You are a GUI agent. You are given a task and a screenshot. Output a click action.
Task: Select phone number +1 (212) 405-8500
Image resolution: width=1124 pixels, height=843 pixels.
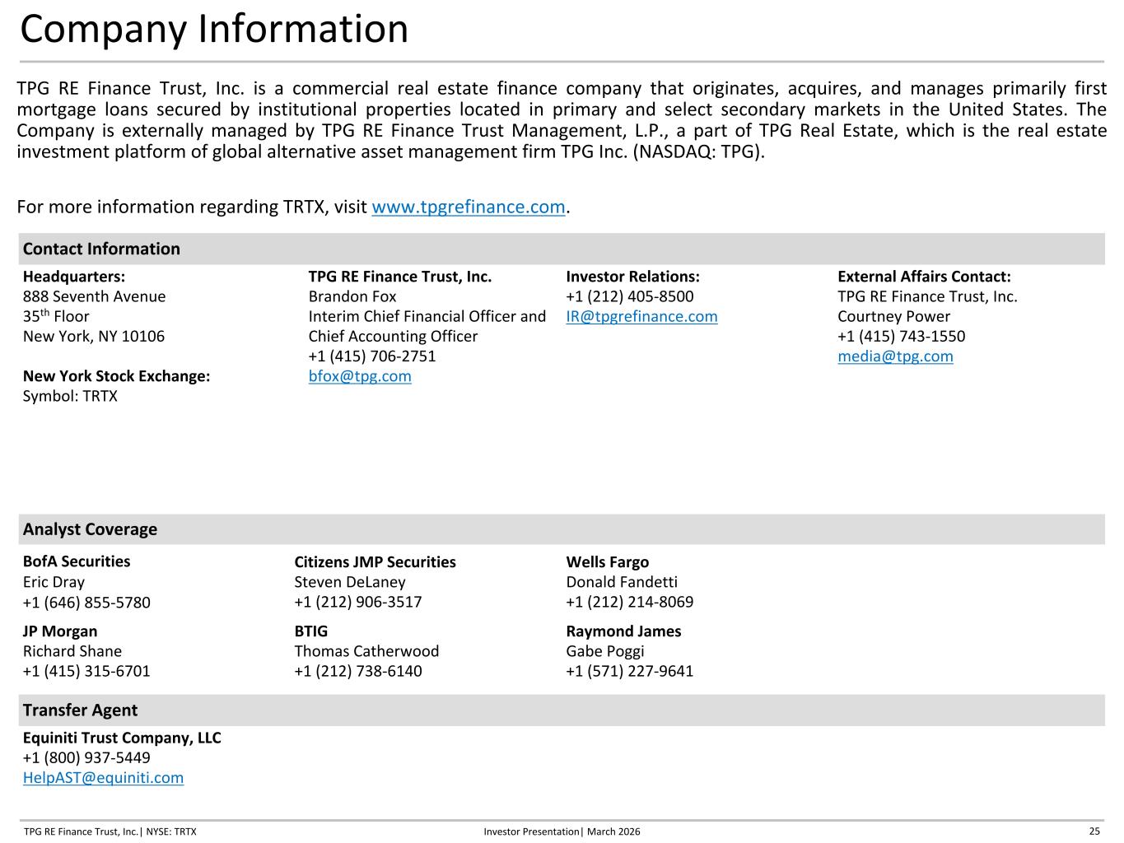coord(630,296)
